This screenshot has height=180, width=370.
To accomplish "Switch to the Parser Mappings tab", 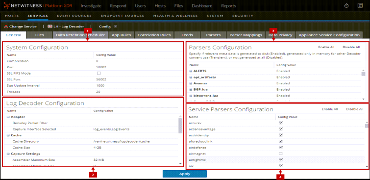I will (246, 35).
